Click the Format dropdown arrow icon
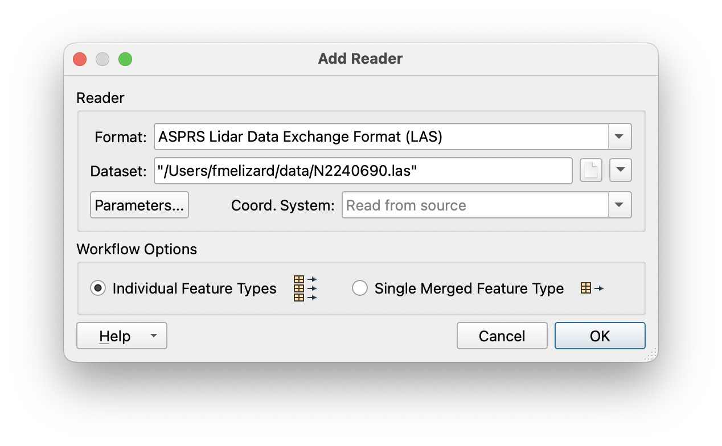 (620, 137)
